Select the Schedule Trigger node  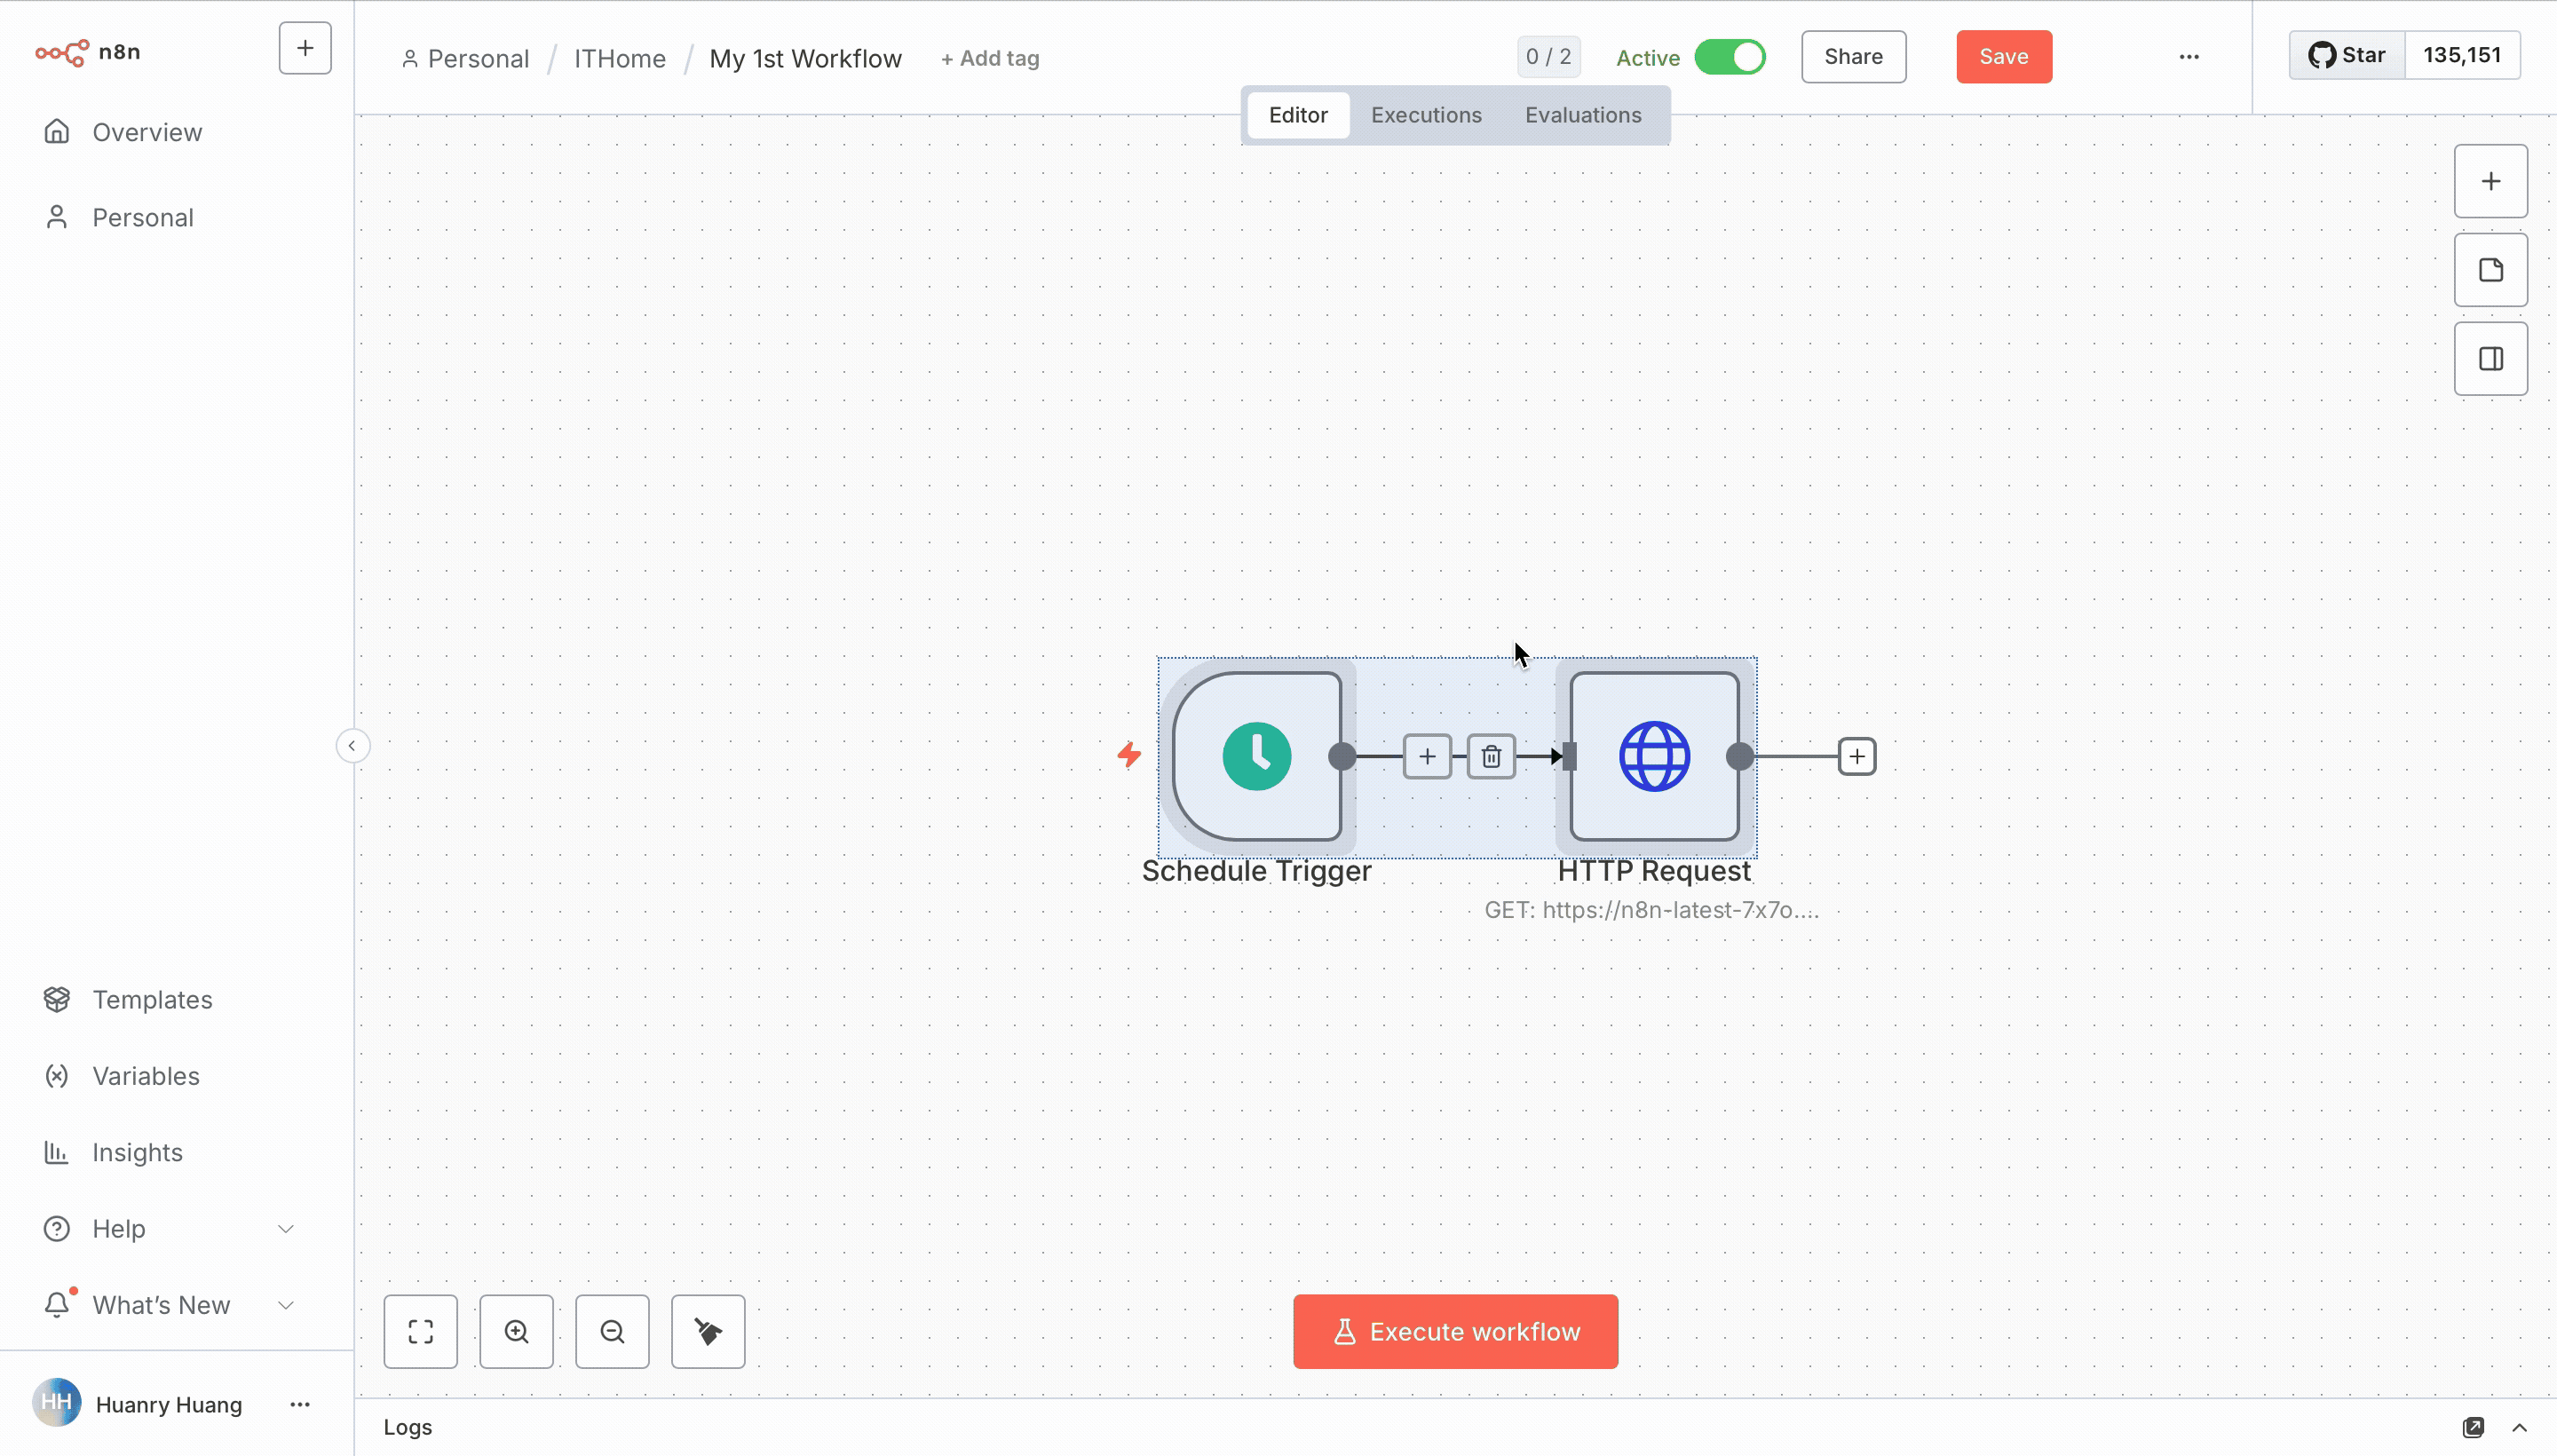click(1257, 756)
